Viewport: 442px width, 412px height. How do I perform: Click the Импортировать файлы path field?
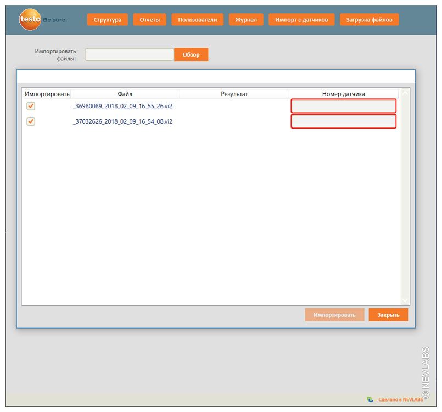129,54
